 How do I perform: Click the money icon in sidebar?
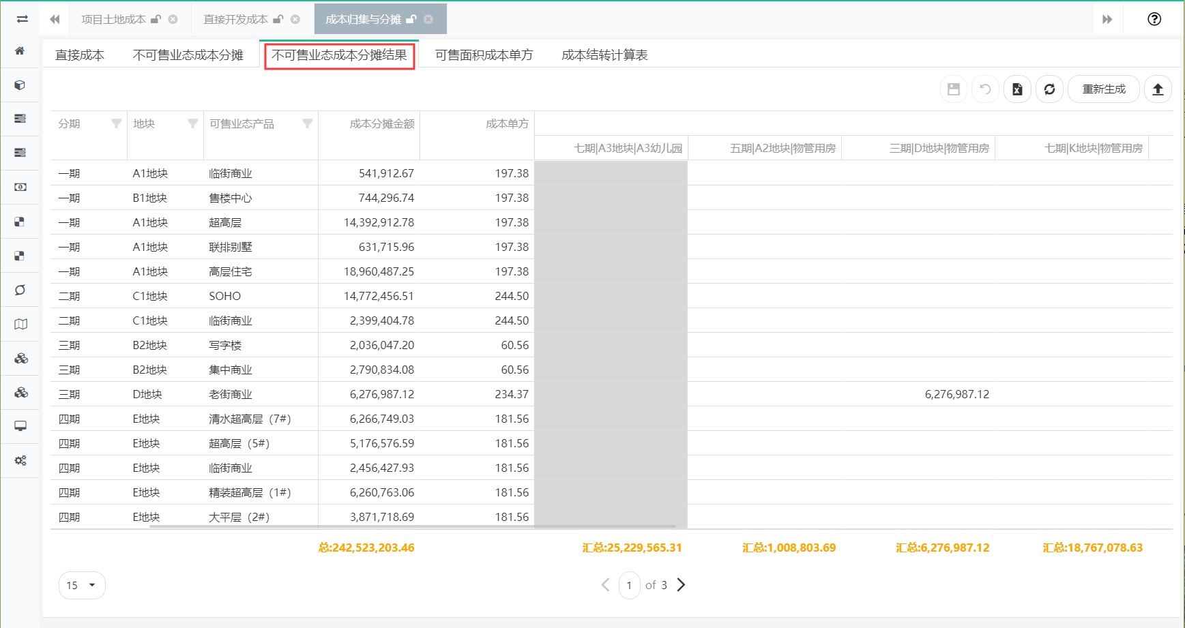click(20, 187)
